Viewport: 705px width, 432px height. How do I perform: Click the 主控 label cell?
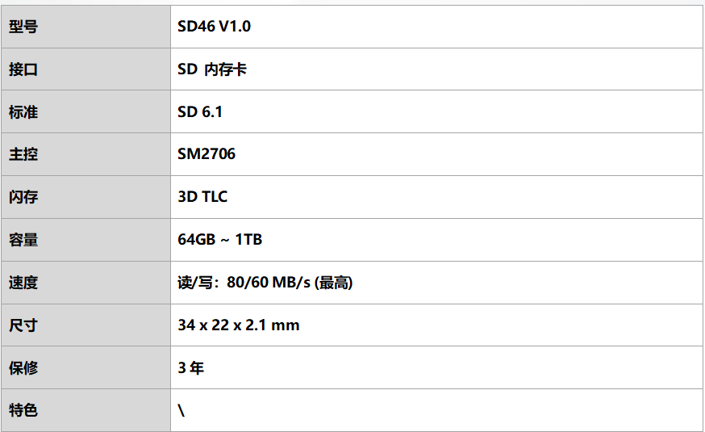86,154
